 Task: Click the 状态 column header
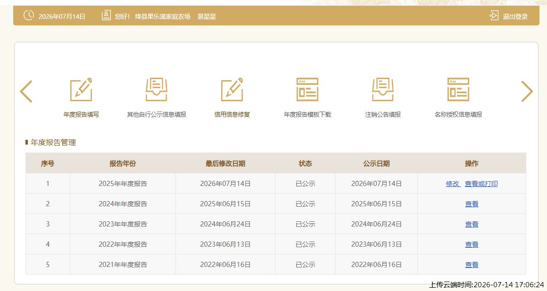(305, 163)
